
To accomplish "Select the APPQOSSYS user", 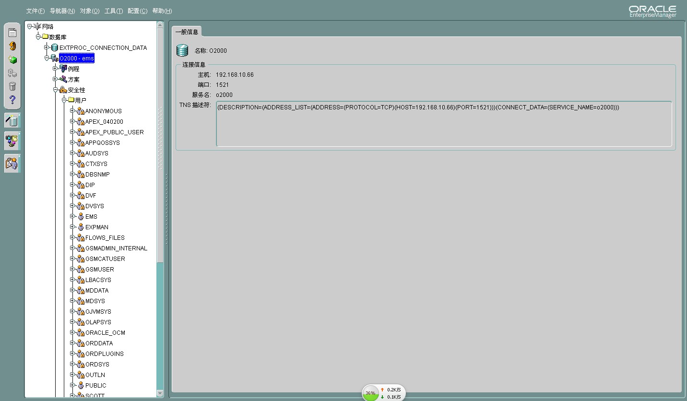I will [103, 142].
